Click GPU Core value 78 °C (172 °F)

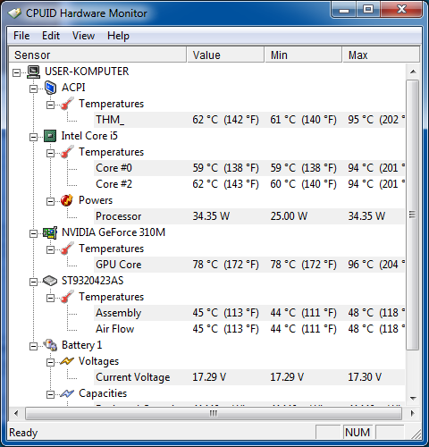tap(225, 265)
